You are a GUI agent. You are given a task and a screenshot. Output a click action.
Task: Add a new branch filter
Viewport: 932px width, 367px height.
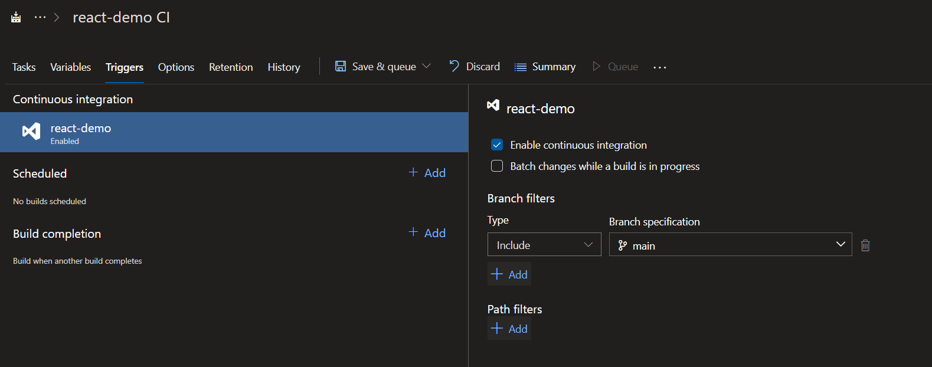(x=509, y=274)
